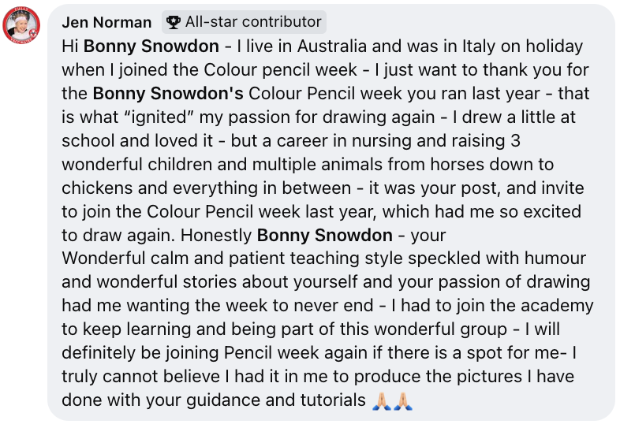Screen dimensions: 620x424
Task: Open Jen Norman's profile picture
Action: tap(21, 24)
